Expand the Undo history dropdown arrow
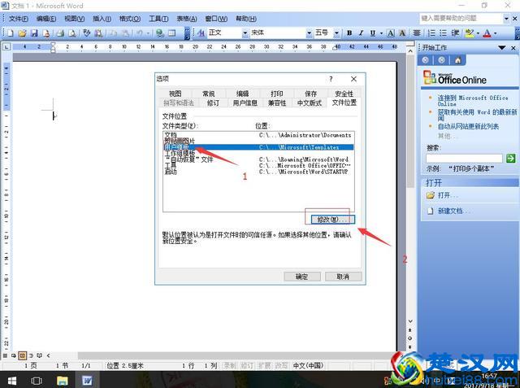This screenshot has height=388, width=520. (148, 33)
